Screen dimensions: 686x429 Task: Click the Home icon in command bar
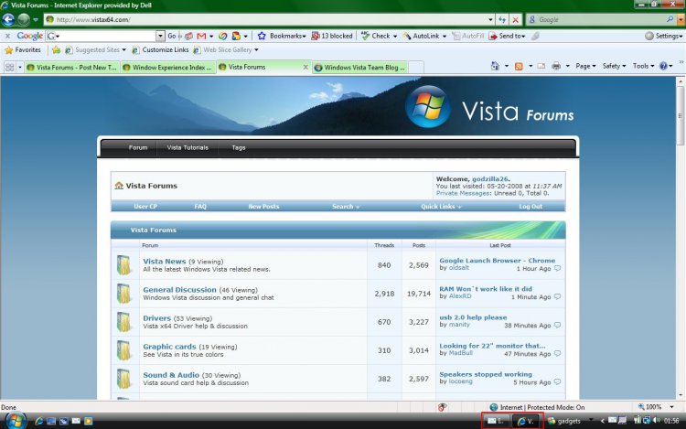(495, 66)
